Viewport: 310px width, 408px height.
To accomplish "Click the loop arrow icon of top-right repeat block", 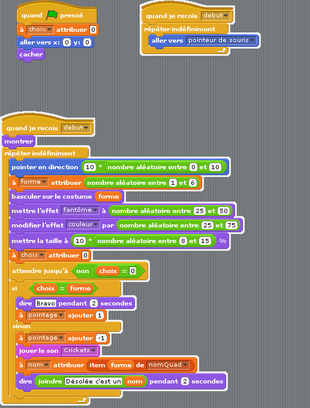I will point(222,50).
